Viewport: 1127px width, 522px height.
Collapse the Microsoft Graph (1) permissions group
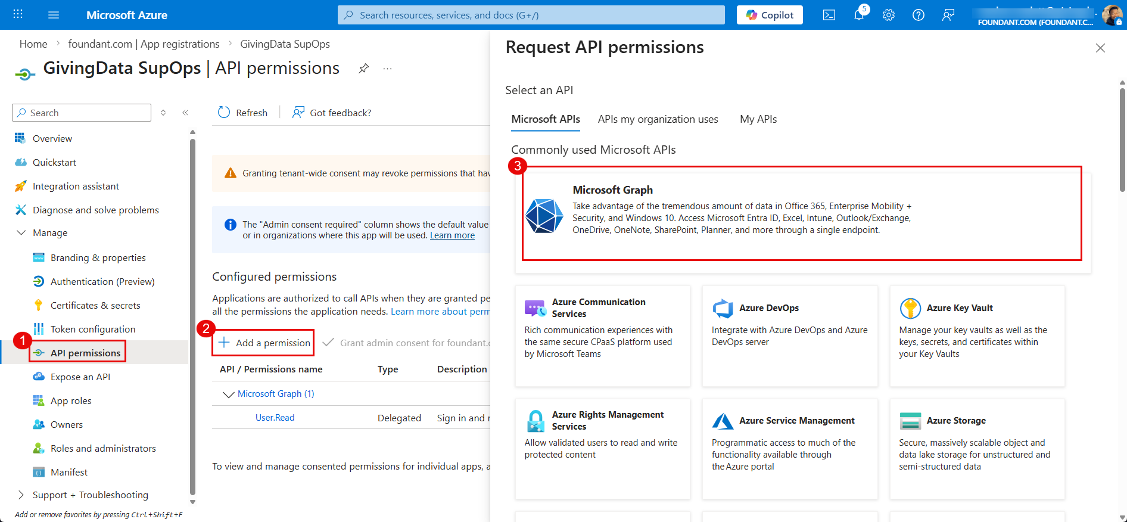[228, 394]
